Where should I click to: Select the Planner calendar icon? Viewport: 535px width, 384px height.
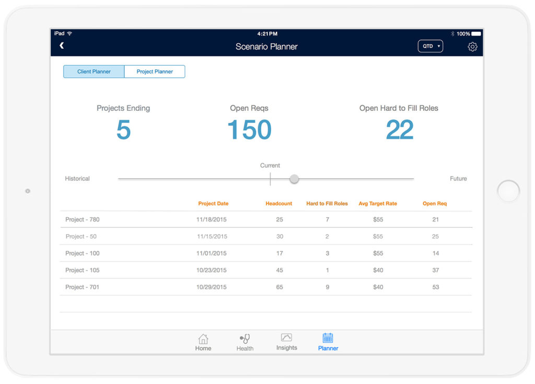tap(328, 342)
